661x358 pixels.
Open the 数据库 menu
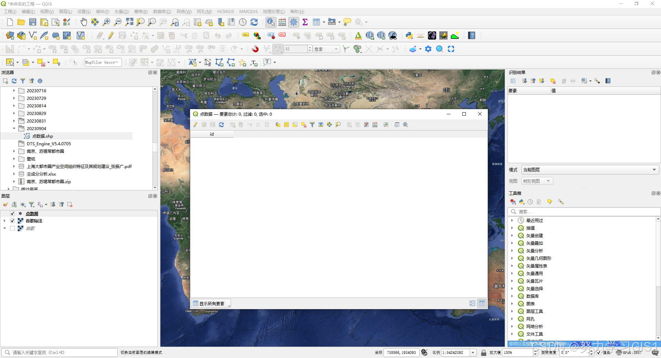point(162,12)
